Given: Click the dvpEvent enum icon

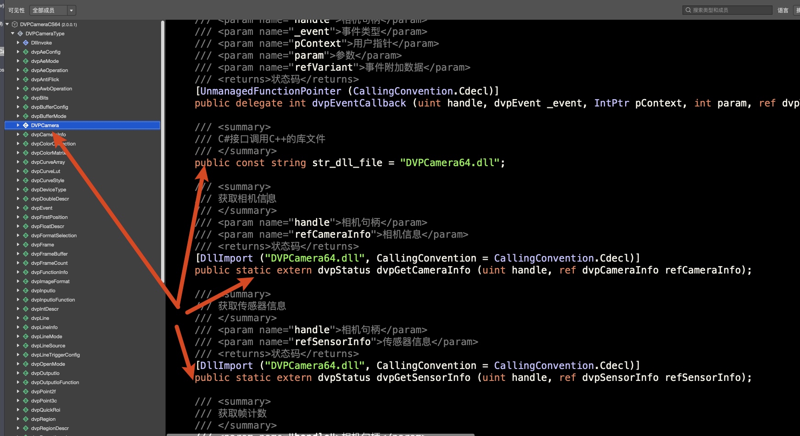Looking at the screenshot, I should (x=26, y=208).
